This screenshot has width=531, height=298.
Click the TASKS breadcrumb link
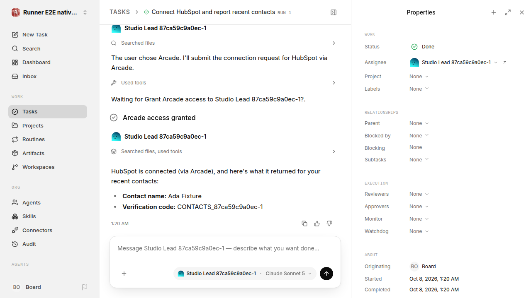click(119, 12)
